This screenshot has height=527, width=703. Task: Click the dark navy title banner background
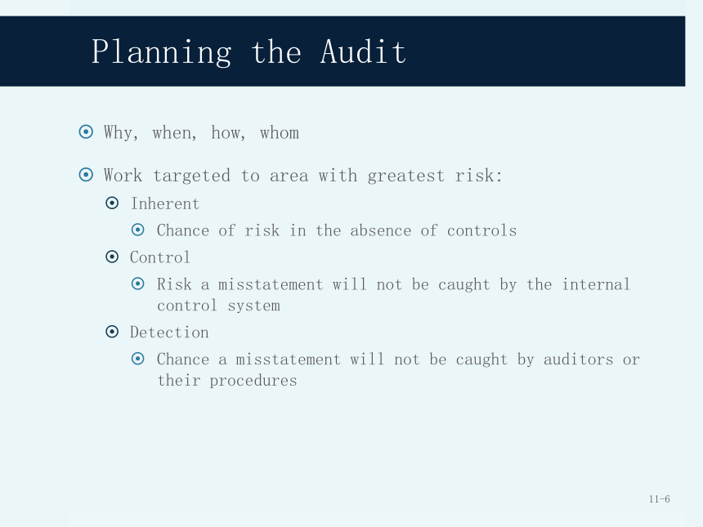point(538,51)
